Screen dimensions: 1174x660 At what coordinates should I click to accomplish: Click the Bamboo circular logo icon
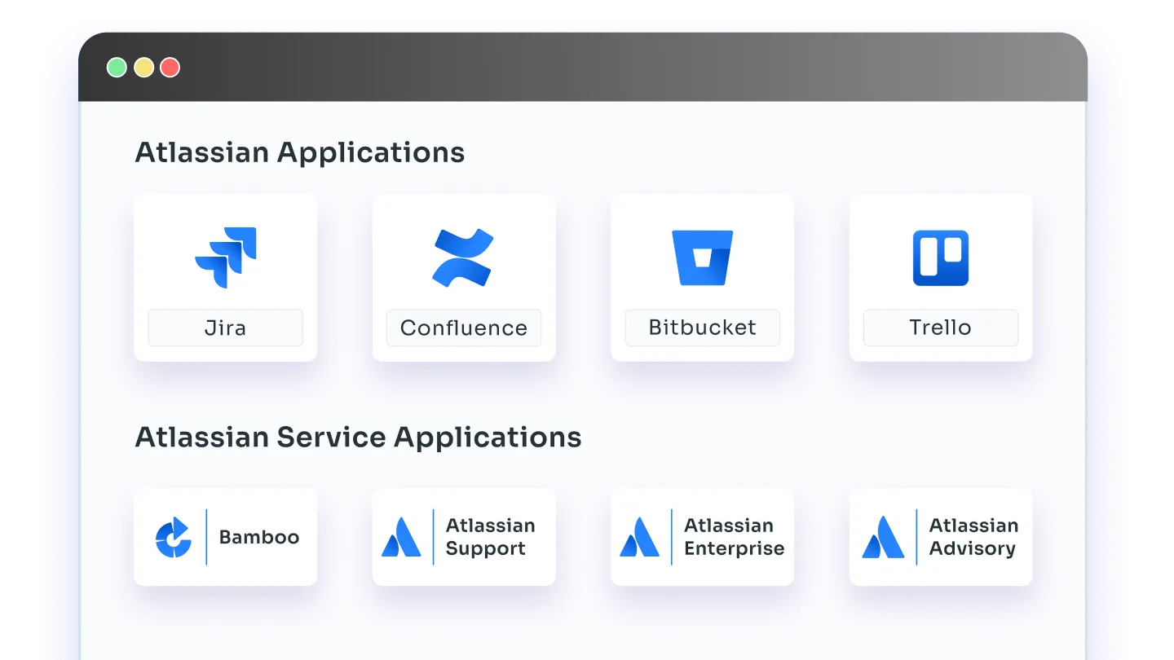coord(174,538)
